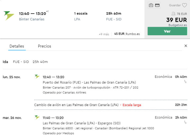Click the airline logo for the 26 nov. flight
The height and width of the screenshot is (140, 190).
point(37,117)
